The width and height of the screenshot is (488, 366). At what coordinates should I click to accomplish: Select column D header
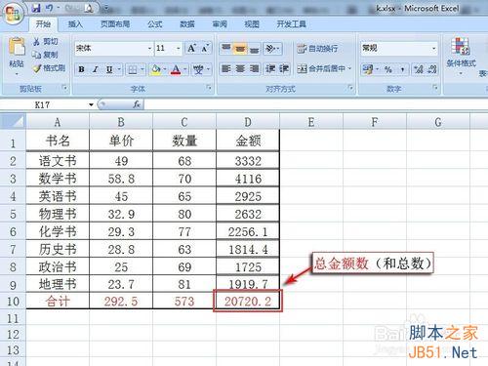(x=248, y=122)
